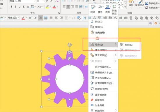Open Change Case (Aa) dropdown
Screen dimensions: 160x112
point(40,7)
